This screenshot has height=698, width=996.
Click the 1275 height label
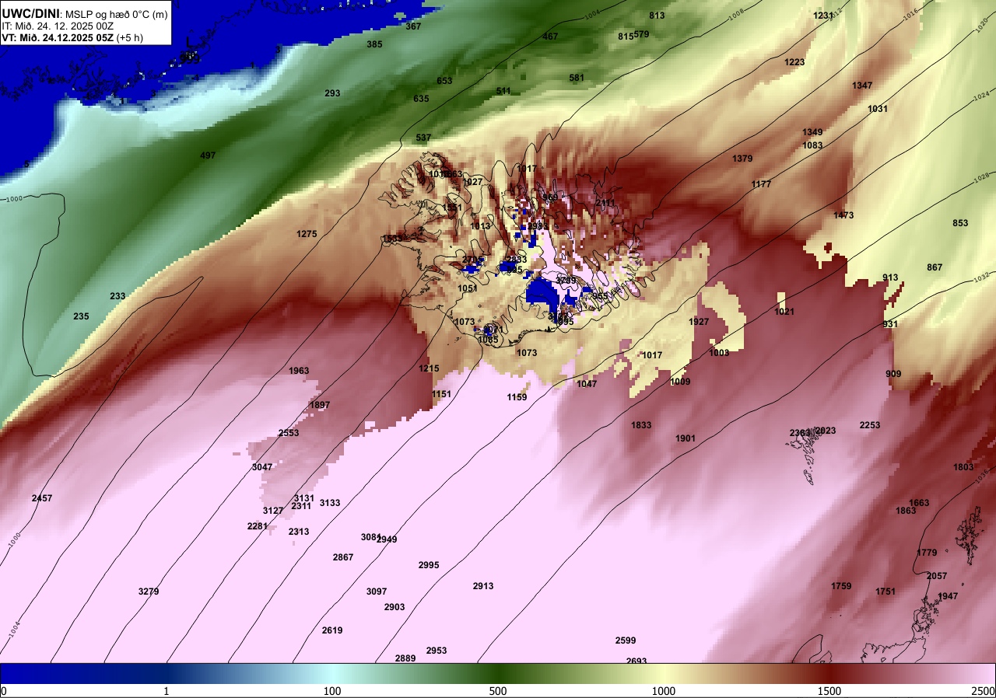pos(307,234)
